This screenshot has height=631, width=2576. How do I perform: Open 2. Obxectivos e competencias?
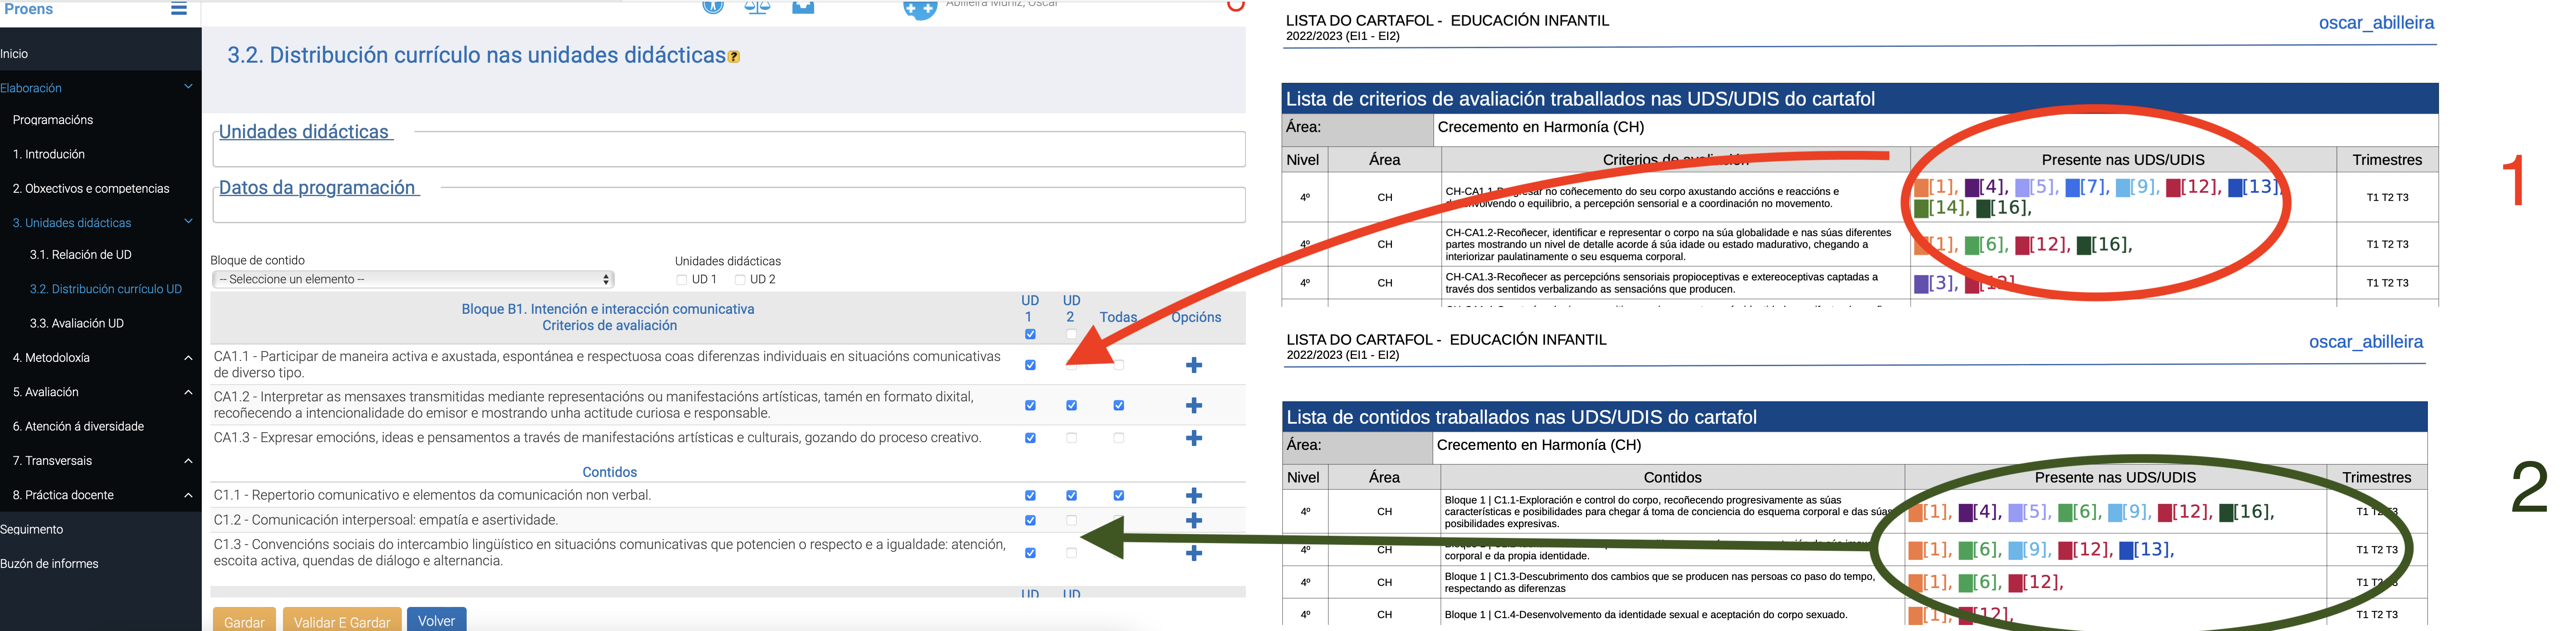pyautogui.click(x=91, y=188)
